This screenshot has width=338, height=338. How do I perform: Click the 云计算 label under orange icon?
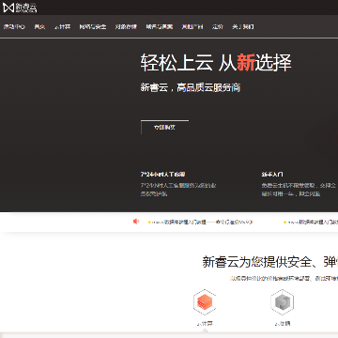pyautogui.click(x=205, y=324)
